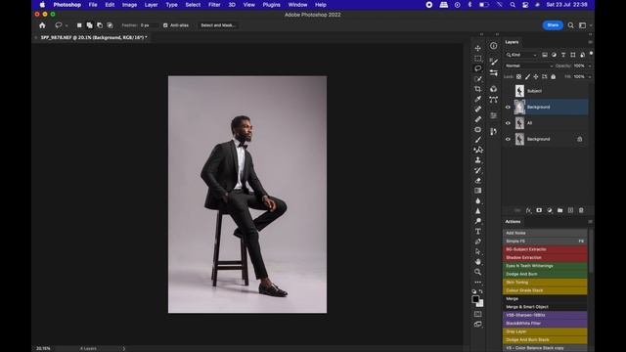Toggle pixel layers filter icon

click(x=545, y=55)
